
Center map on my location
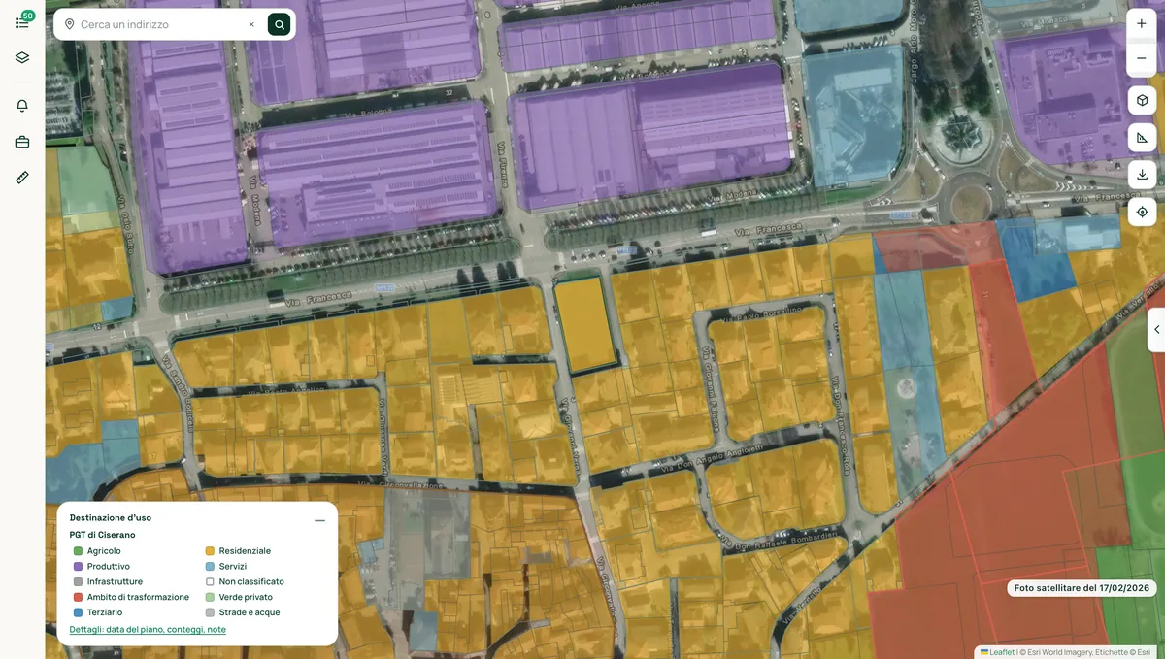(1142, 212)
